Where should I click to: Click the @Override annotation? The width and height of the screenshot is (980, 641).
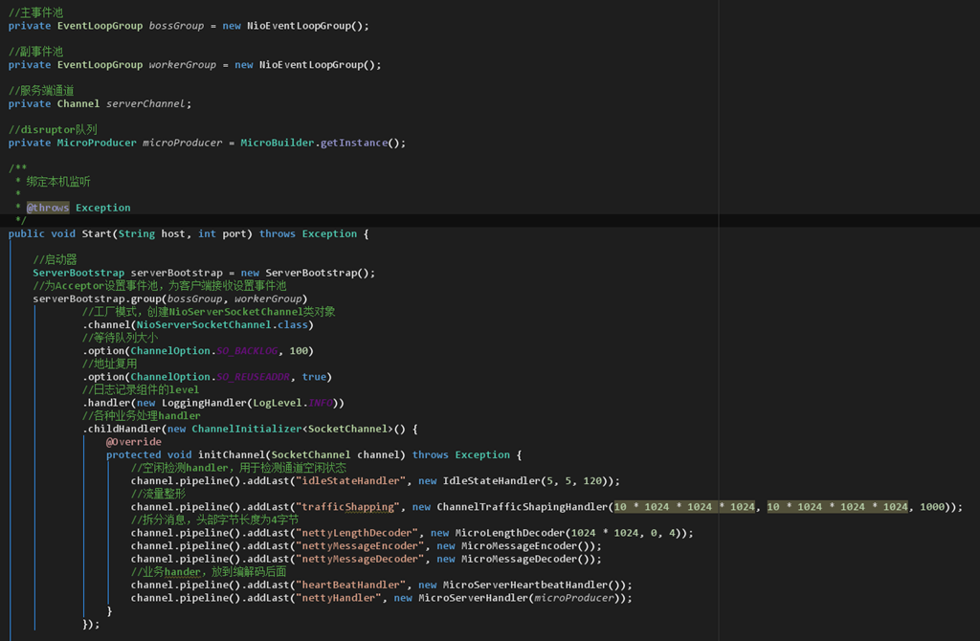coord(134,442)
